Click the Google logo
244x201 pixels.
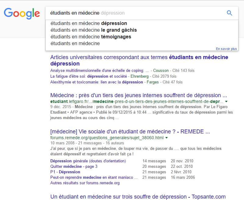(22, 13)
